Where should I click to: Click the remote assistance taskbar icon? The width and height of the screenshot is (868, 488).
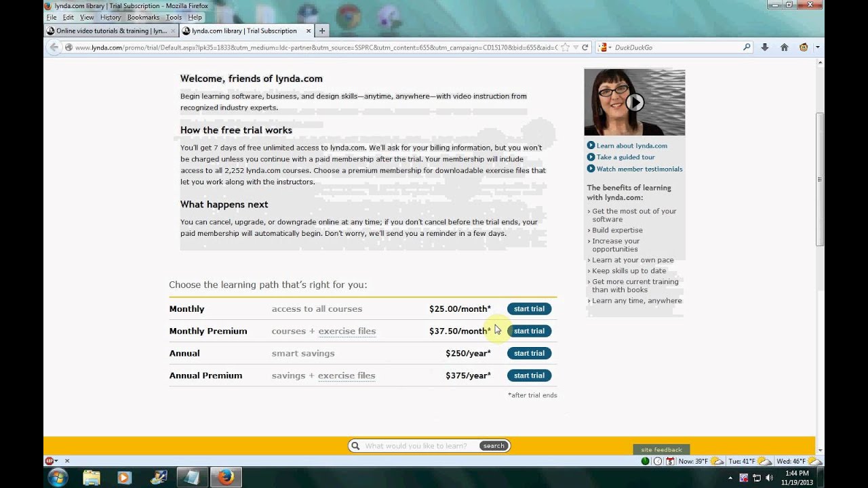[159, 477]
